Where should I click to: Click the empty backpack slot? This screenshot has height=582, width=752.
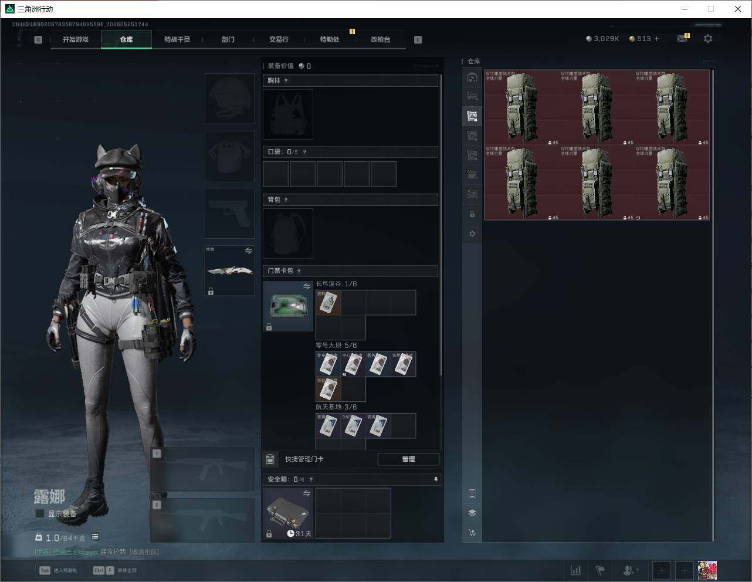tap(288, 234)
